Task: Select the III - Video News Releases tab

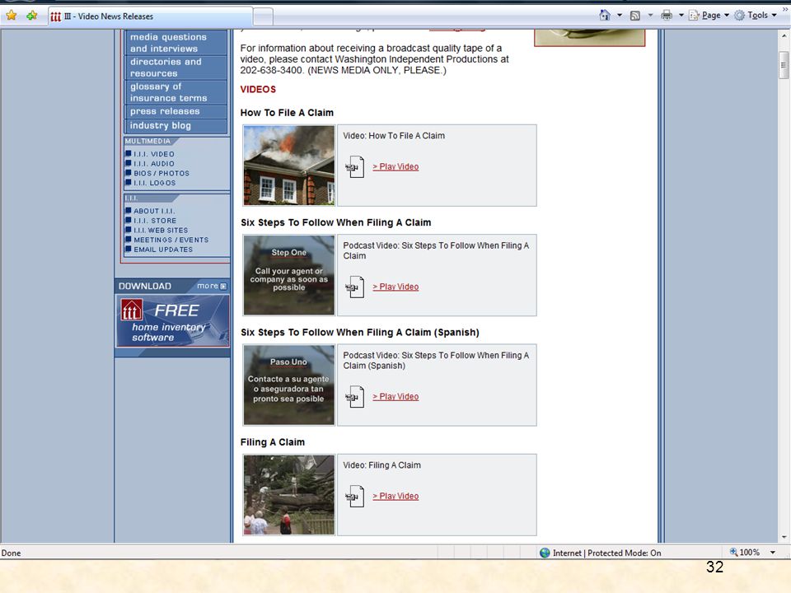Action: point(150,16)
